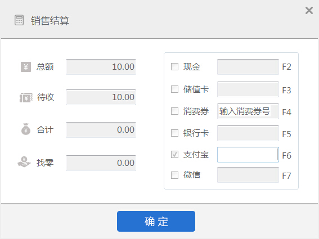
Task: Check the 消费券 checkbox
Action: 174,111
